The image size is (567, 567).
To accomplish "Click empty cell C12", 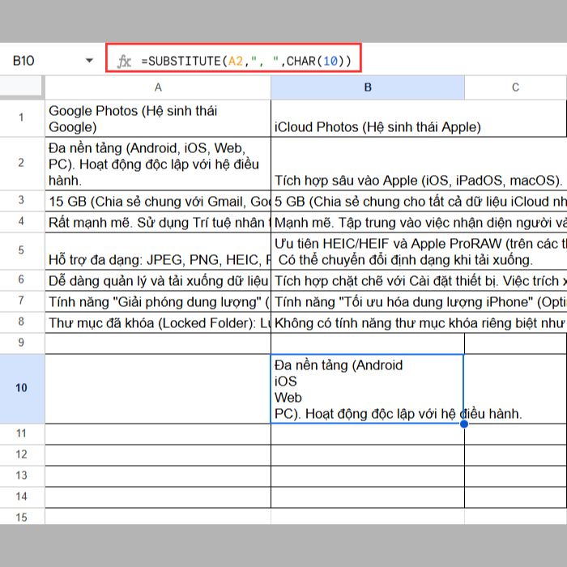I will (x=515, y=455).
